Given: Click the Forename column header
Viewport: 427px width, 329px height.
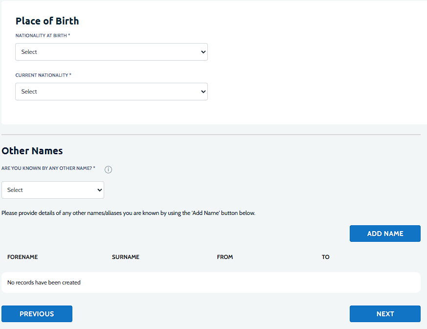Looking at the screenshot, I should pyautogui.click(x=22, y=257).
